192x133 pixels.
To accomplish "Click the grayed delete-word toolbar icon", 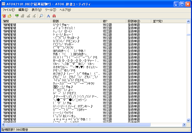I will point(34,16).
